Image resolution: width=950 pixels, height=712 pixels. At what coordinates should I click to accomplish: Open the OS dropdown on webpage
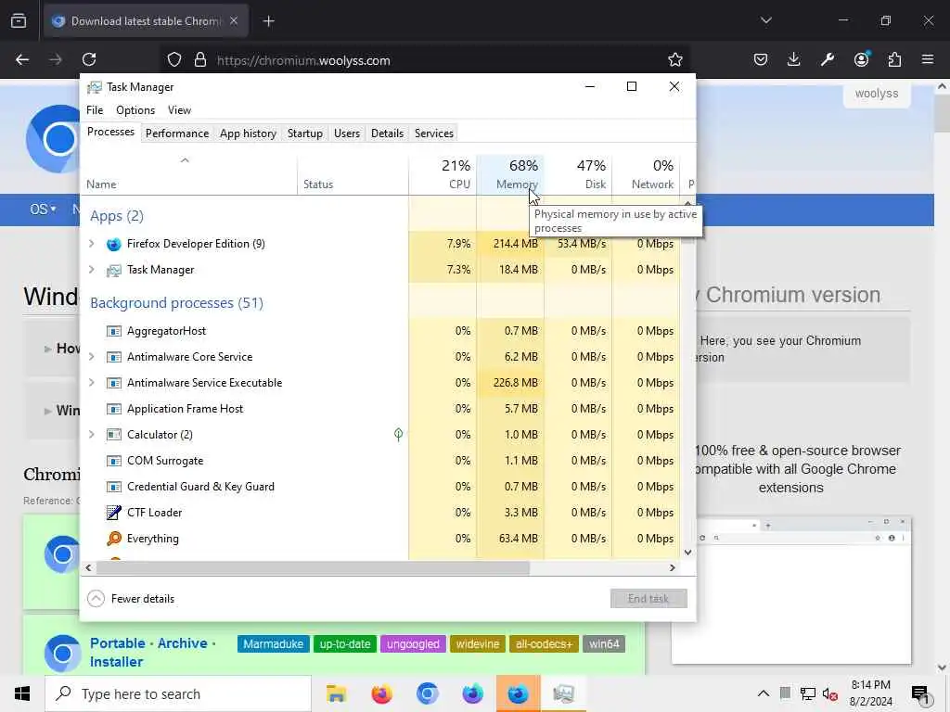point(43,210)
